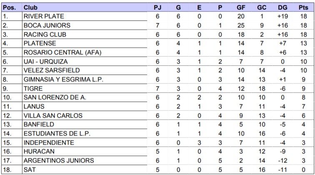This screenshot has height=175, width=315.
Task: Click the Pos. column header
Action: (x=9, y=7)
